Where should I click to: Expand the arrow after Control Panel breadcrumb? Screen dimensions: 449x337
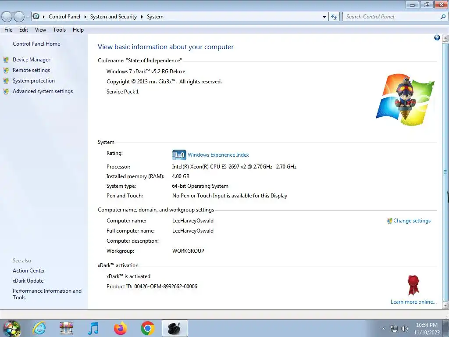[86, 17]
